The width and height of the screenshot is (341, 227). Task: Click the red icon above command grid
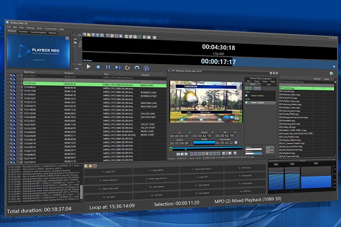click(x=95, y=166)
